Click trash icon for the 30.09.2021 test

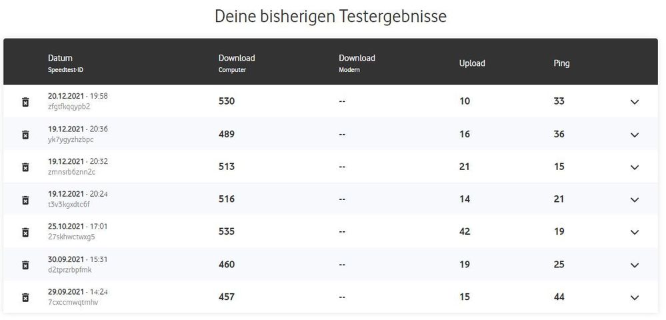click(x=25, y=265)
